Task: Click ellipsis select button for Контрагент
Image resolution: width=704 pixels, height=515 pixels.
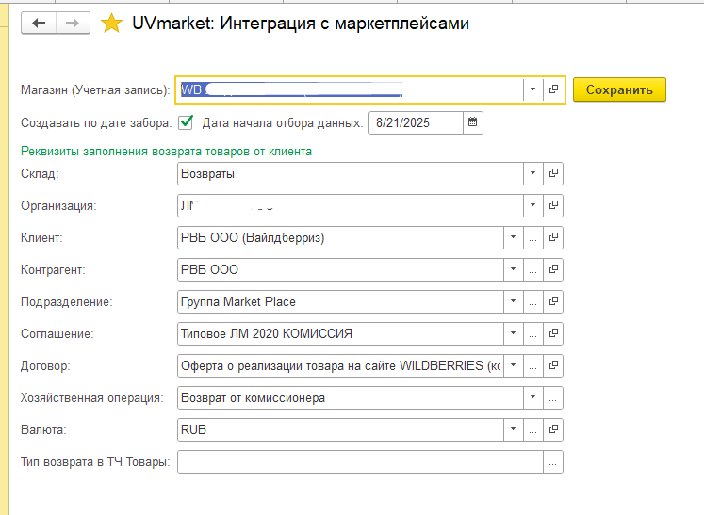Action: pos(532,269)
